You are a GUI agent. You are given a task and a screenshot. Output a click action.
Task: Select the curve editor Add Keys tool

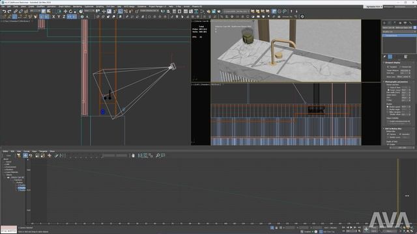coord(50,155)
